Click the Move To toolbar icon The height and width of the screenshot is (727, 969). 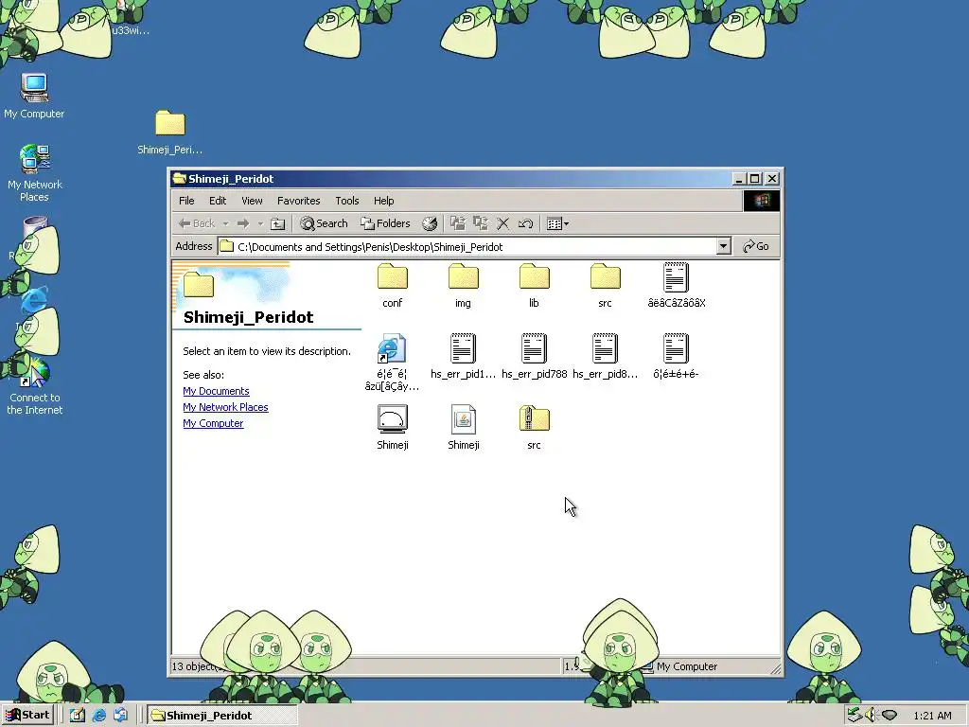point(457,223)
